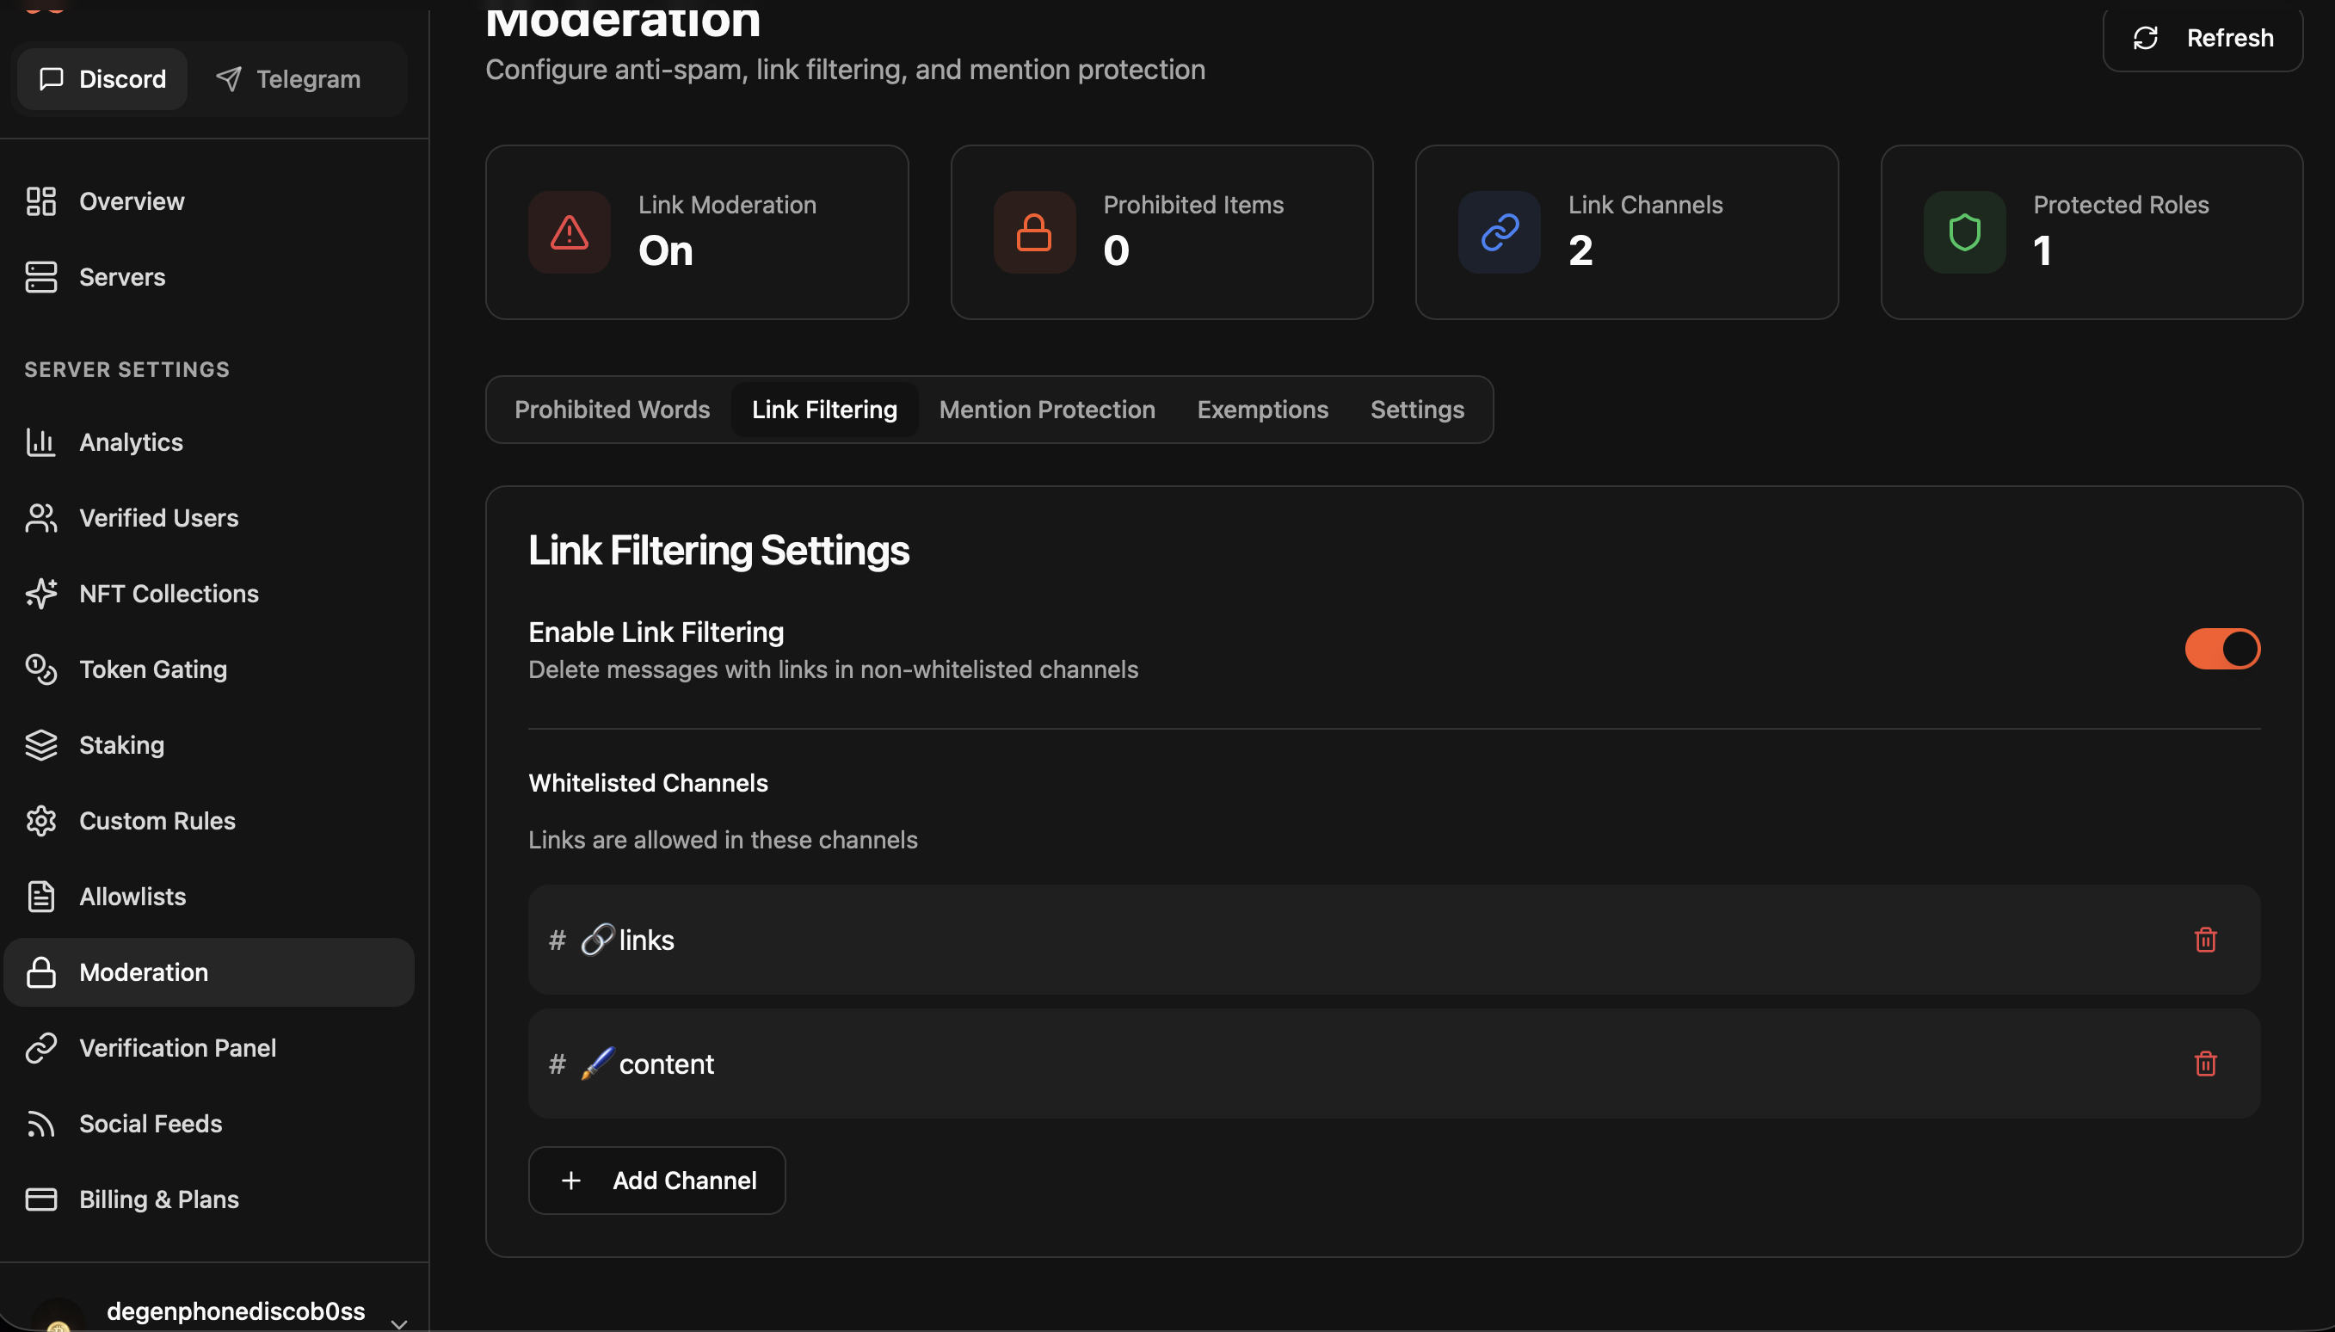Delete the links channel from whitelist
This screenshot has height=1332, width=2335.
click(x=2206, y=940)
